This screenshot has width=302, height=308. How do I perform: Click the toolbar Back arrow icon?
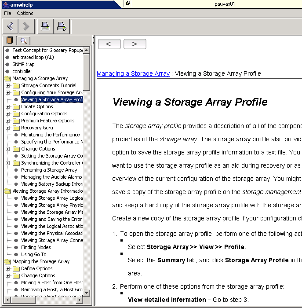(10, 26)
